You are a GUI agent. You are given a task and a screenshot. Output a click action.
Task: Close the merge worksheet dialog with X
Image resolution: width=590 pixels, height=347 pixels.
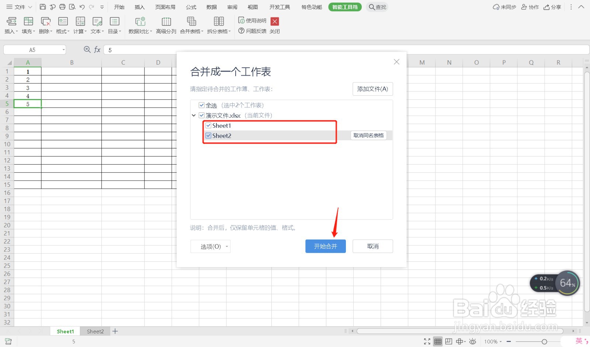tap(396, 62)
